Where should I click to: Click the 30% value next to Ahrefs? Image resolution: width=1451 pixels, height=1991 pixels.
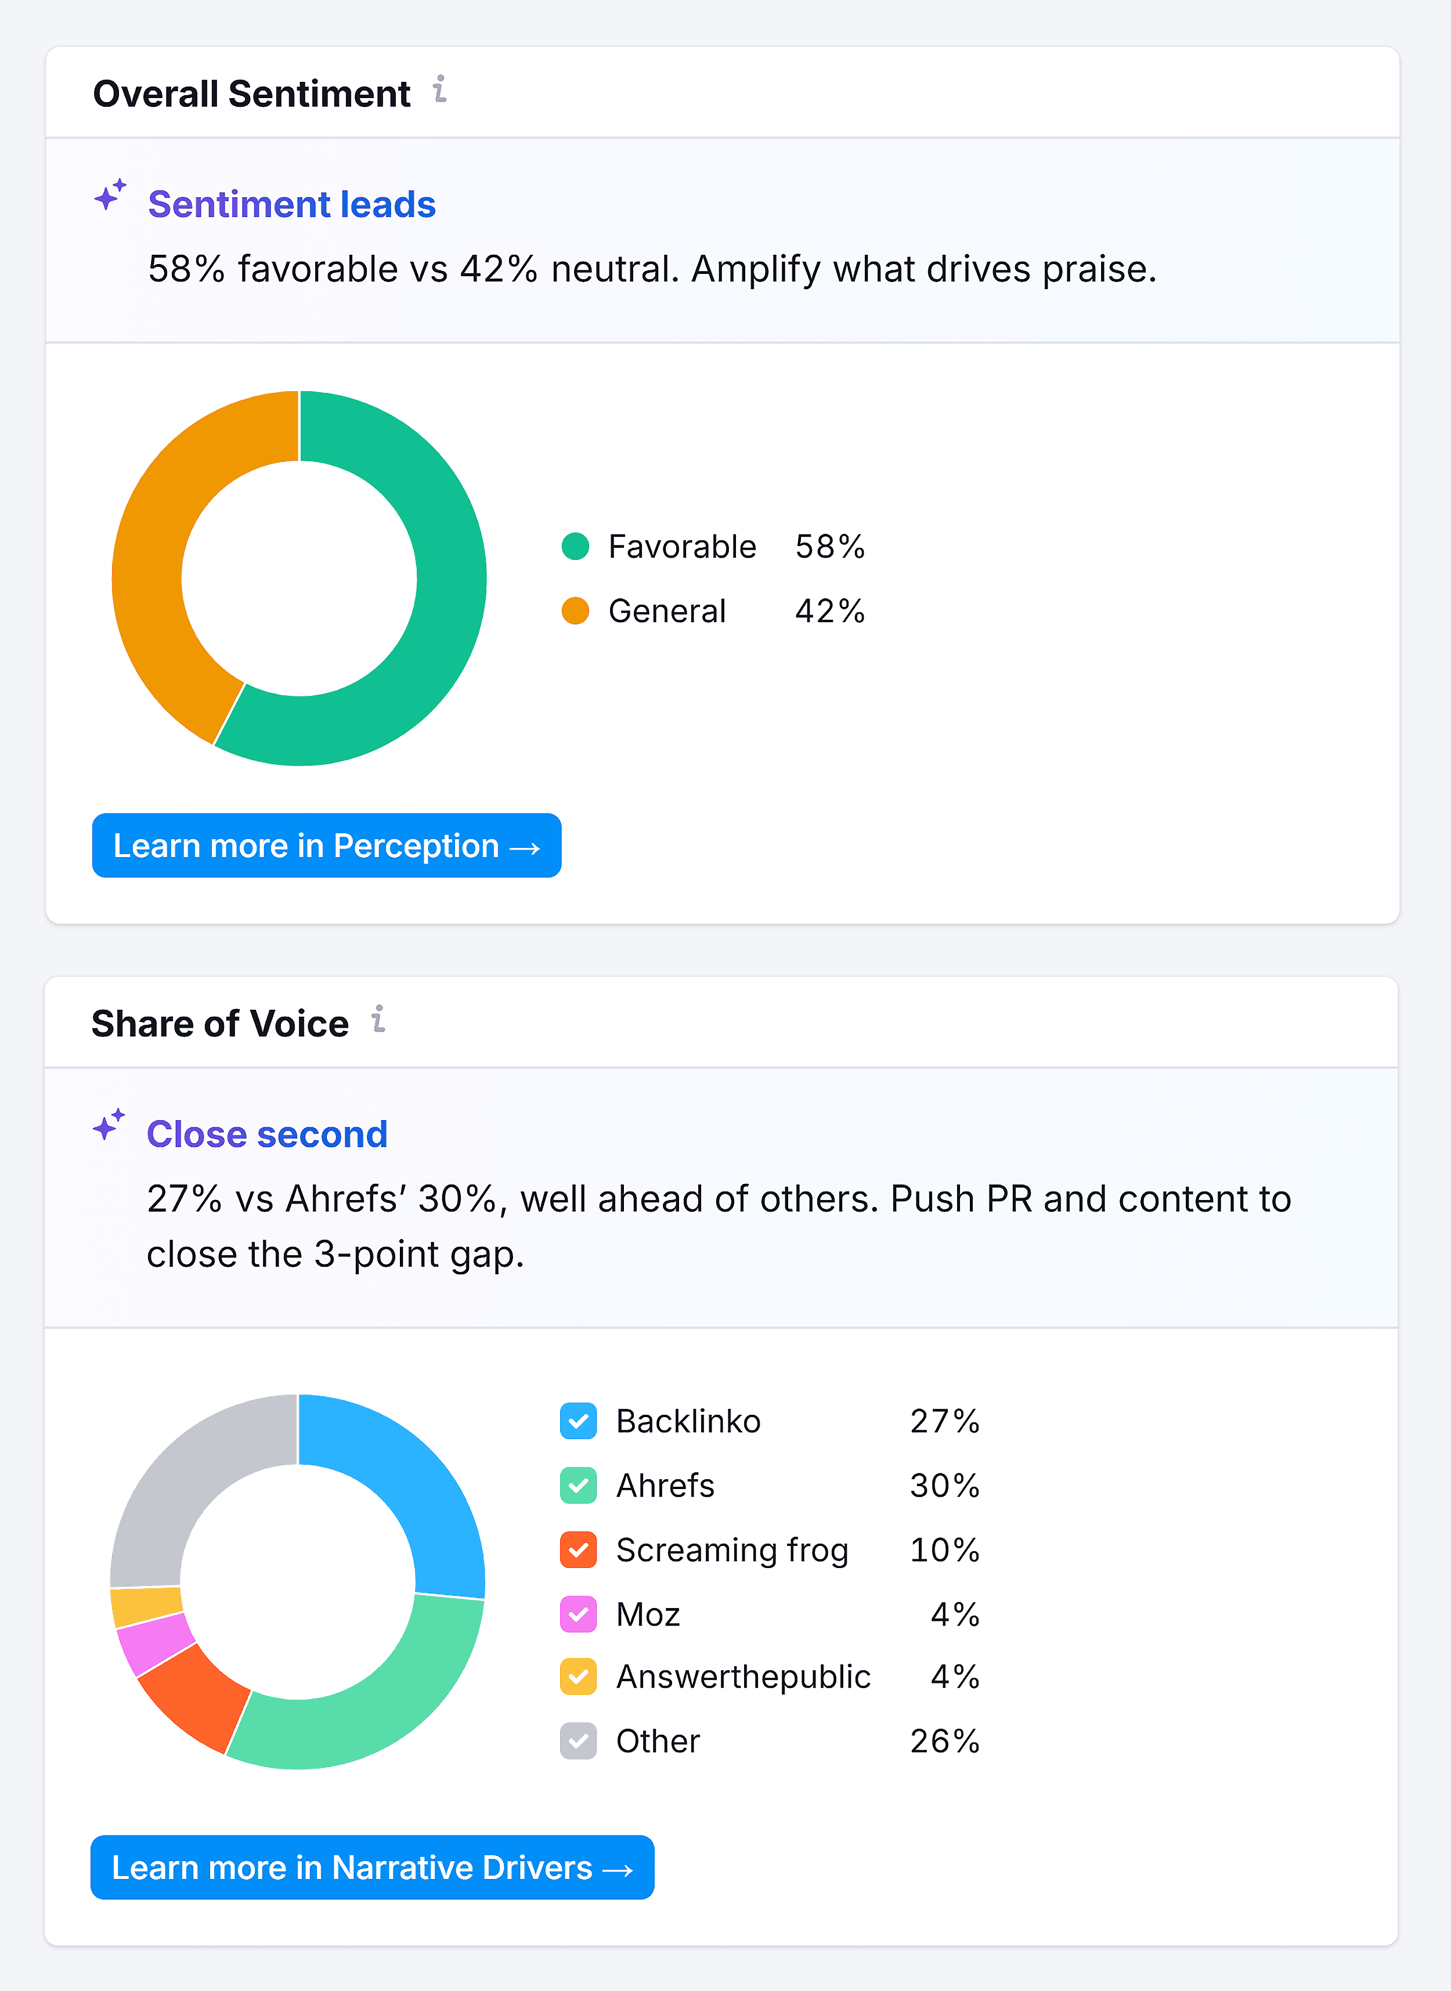coord(943,1485)
